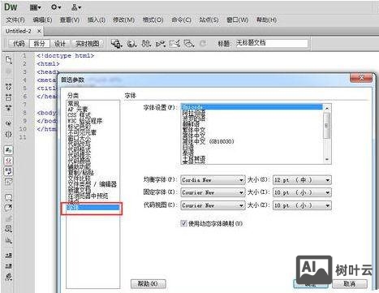Click Outdent Code icon
The width and height of the screenshot is (379, 293).
8,265
